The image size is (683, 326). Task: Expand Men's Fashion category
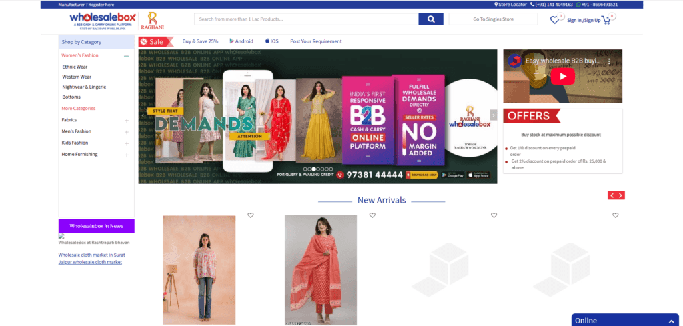127,132
